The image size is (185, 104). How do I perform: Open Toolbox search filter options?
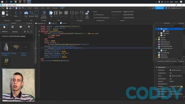pos(31,31)
